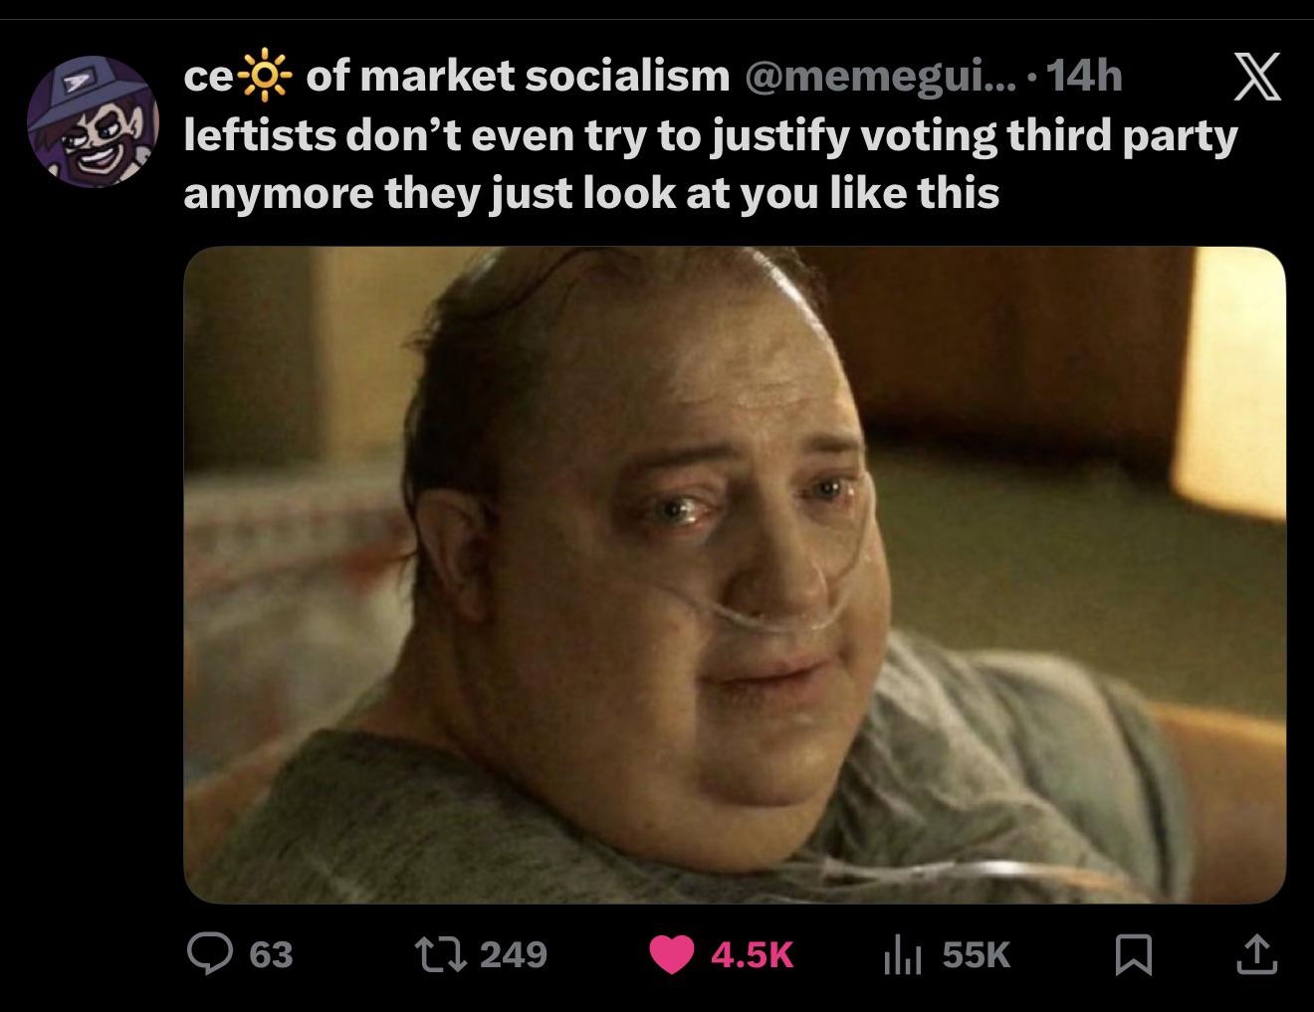Click the 63 replies count
The image size is (1314, 1012).
click(x=271, y=955)
